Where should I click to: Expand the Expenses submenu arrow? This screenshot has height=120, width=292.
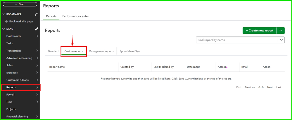[37, 73]
